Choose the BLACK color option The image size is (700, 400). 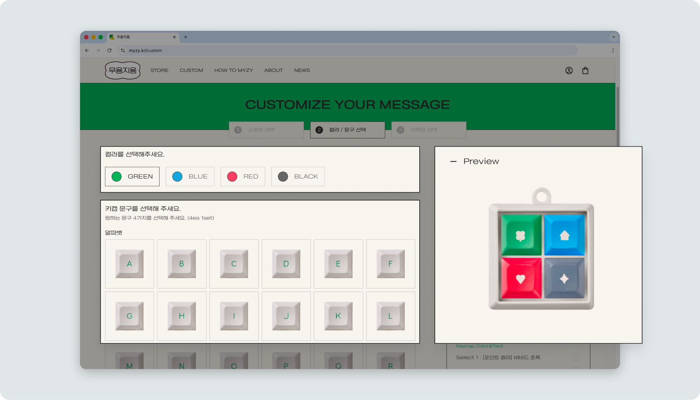coord(298,176)
